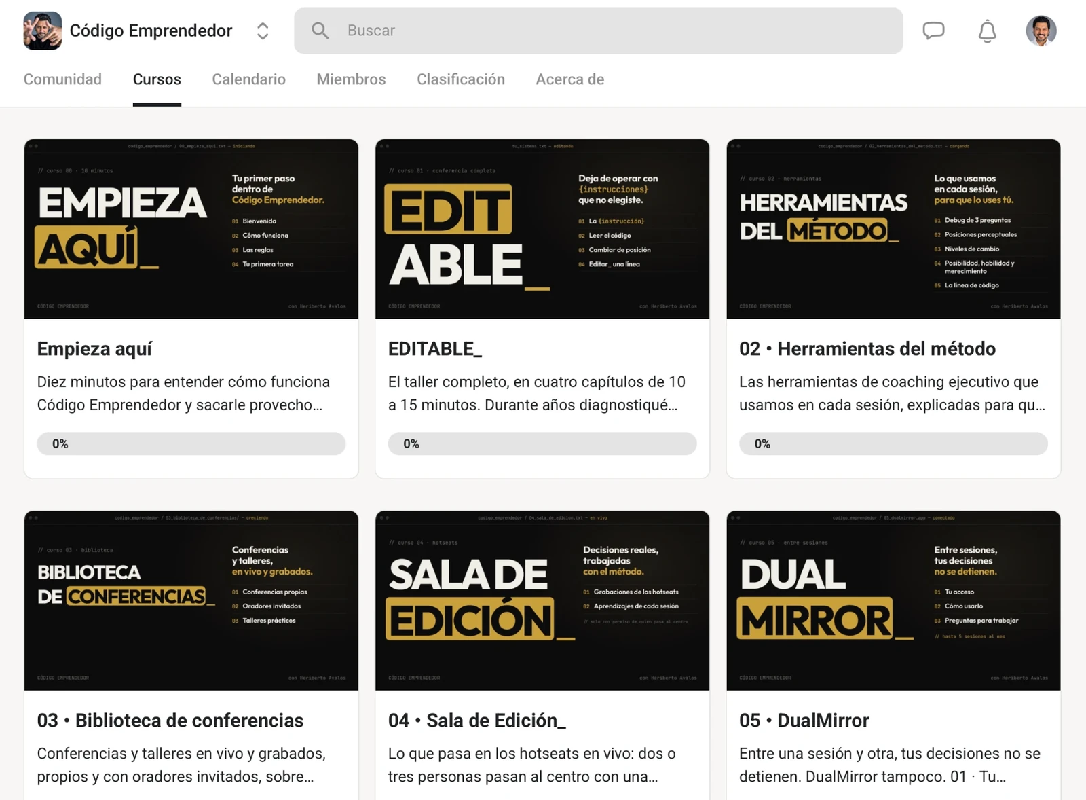
Task: Open the Sala de Edición thumbnail
Action: click(x=542, y=600)
